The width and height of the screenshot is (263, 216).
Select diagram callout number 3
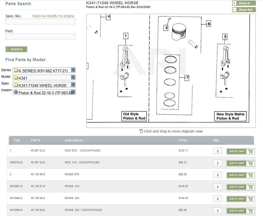(x=166, y=28)
